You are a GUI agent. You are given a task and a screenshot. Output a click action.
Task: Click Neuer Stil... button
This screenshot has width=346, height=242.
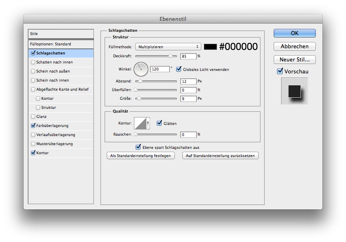tap(294, 59)
